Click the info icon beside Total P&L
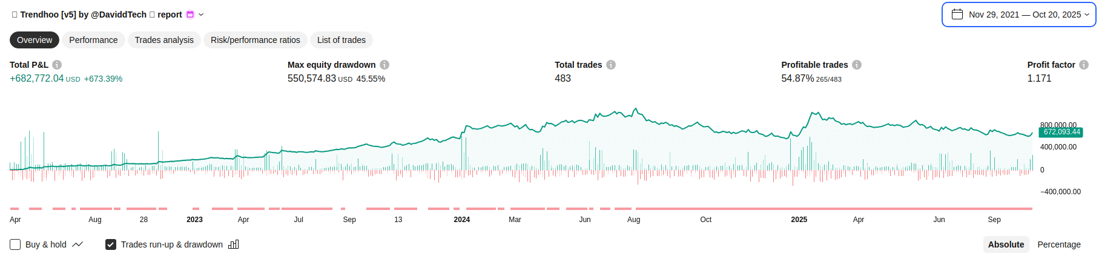This screenshot has width=1099, height=259. [x=57, y=65]
